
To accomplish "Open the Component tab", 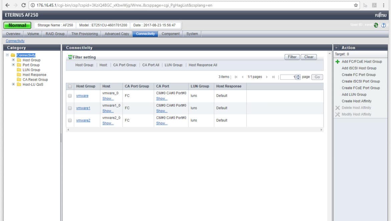I will [x=170, y=34].
